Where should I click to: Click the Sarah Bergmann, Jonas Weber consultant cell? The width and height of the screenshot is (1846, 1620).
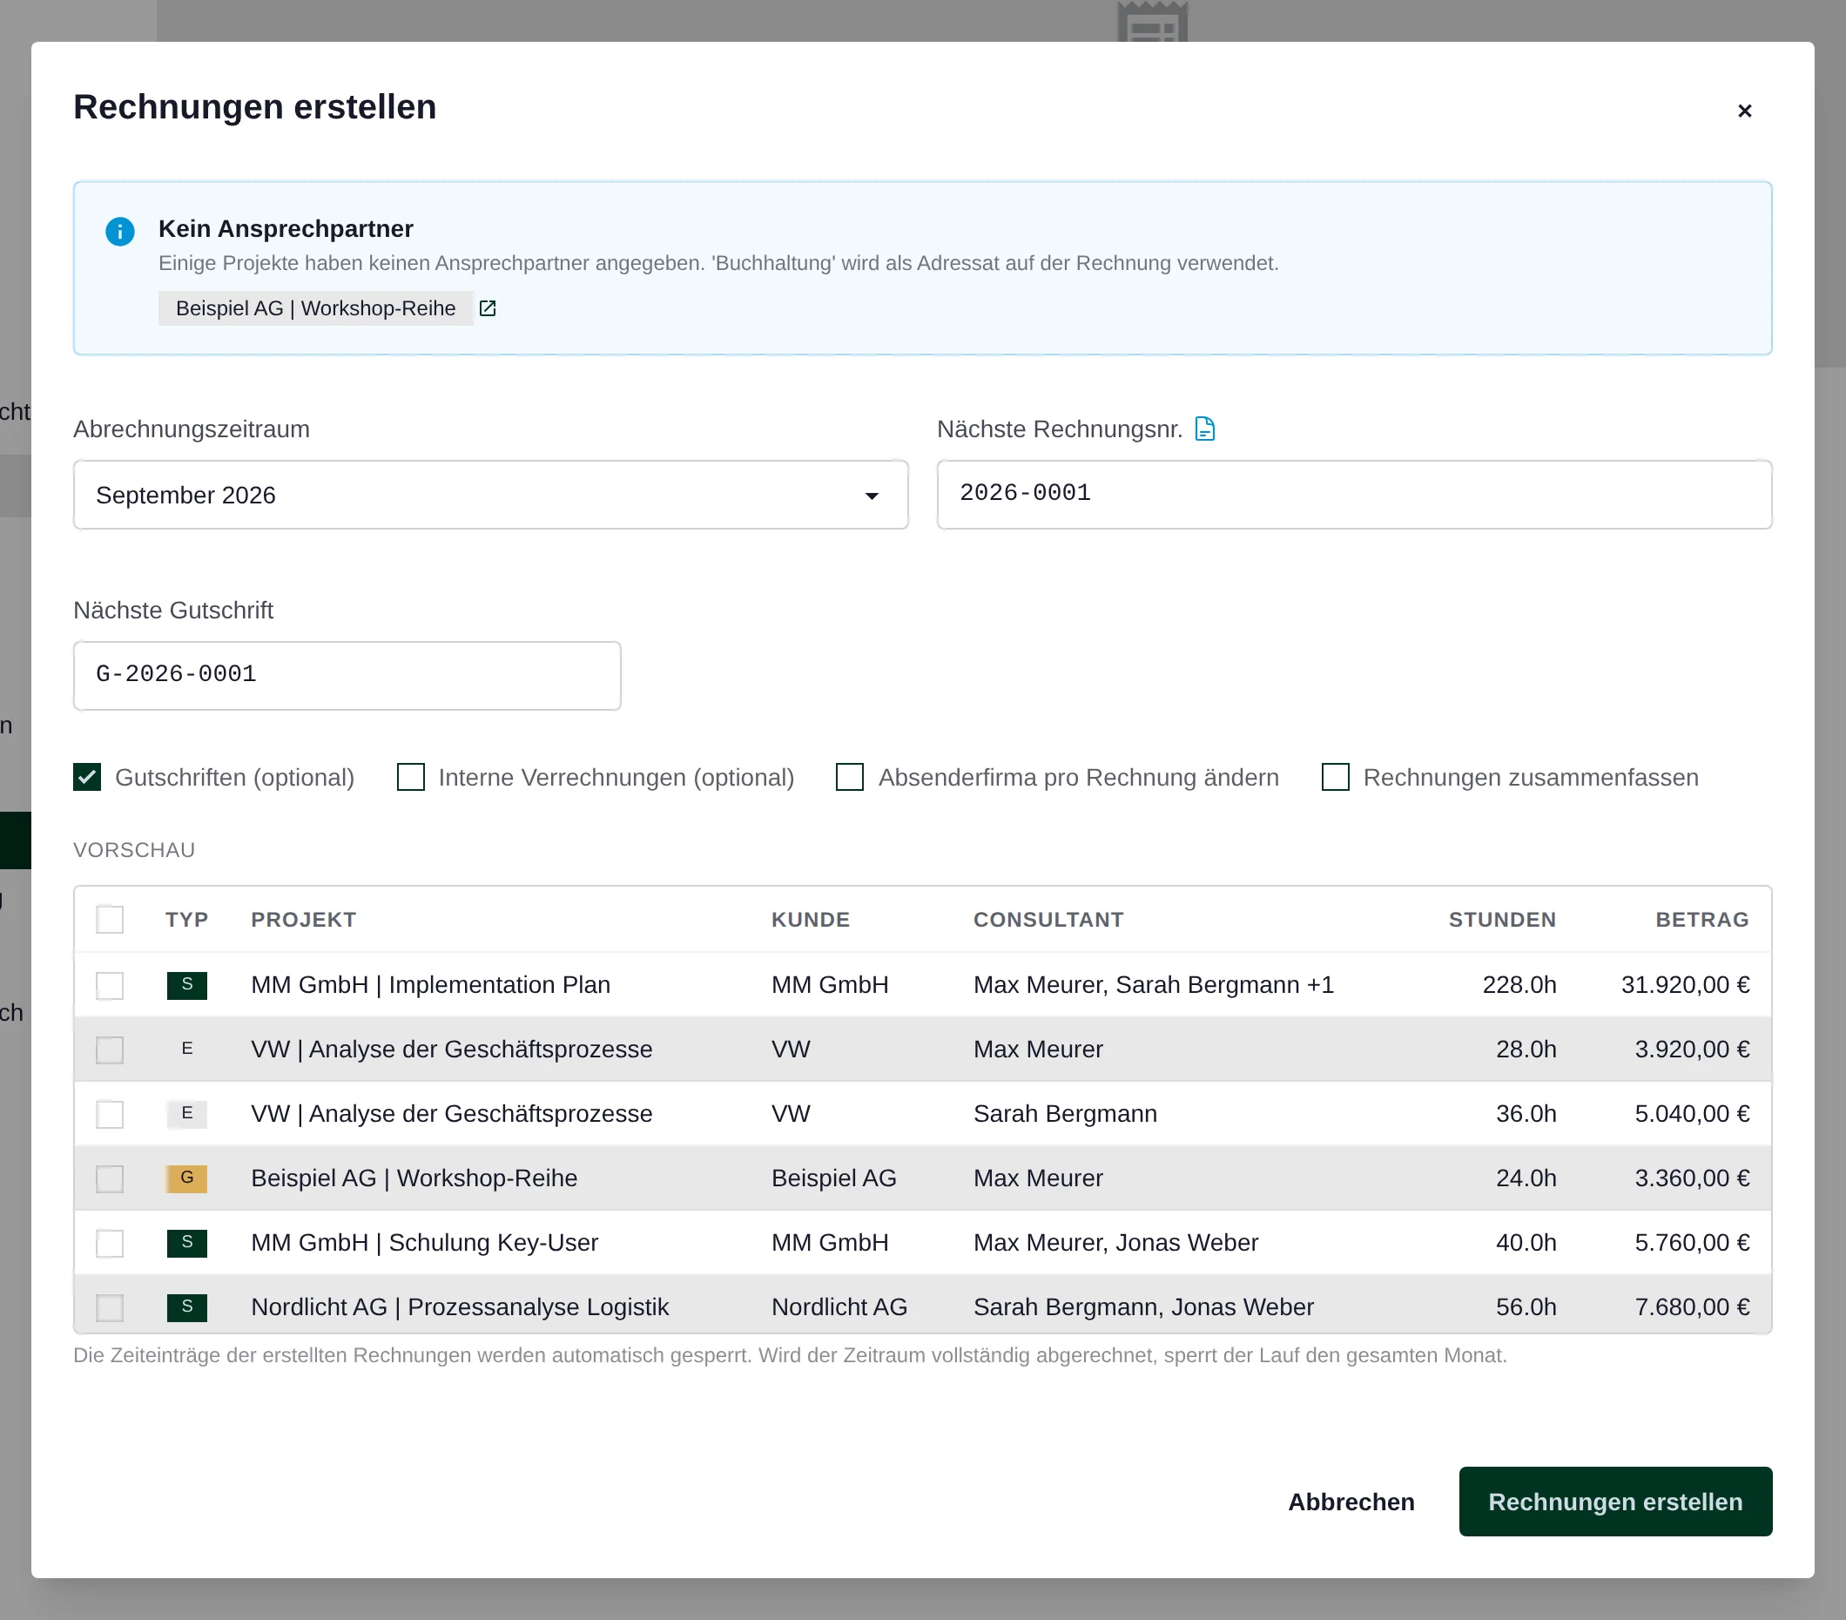pyautogui.click(x=1143, y=1307)
